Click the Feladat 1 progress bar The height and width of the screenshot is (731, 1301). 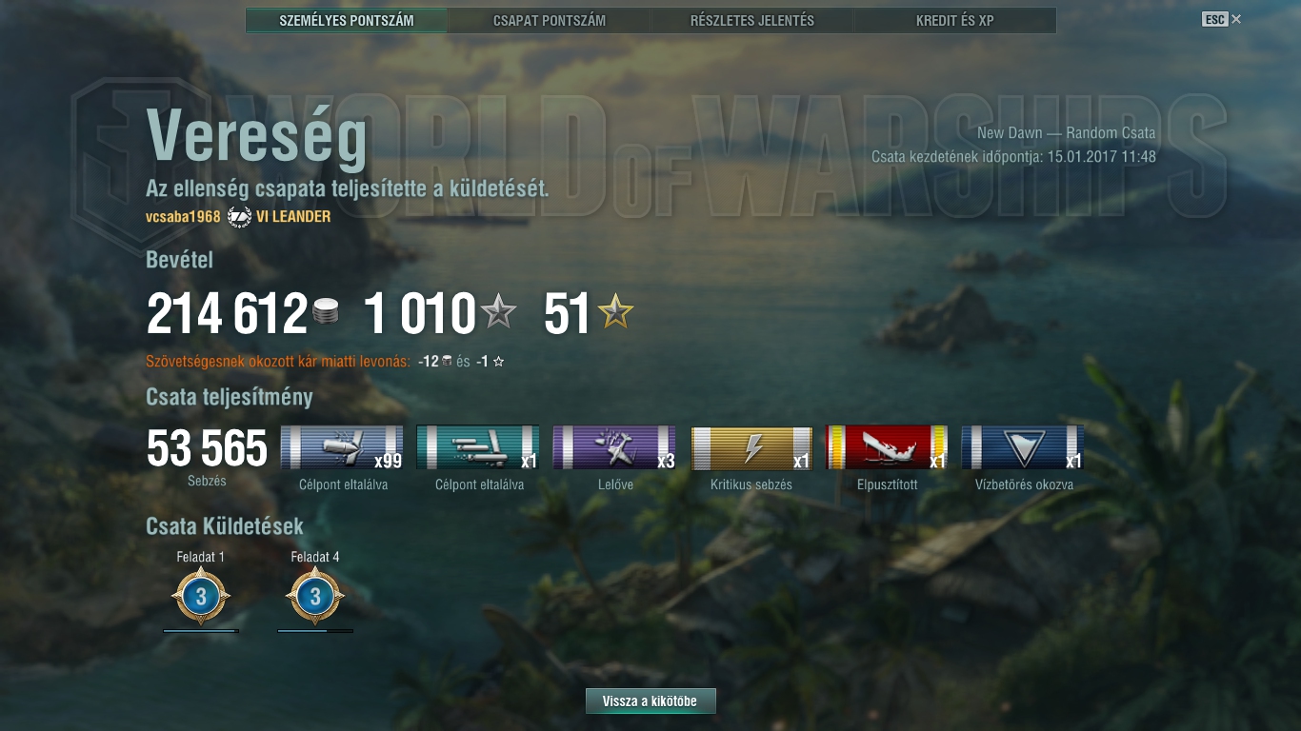201,630
